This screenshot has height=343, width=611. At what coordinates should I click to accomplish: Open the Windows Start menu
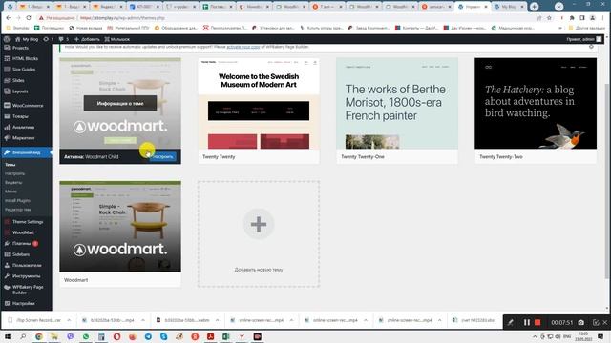point(8,336)
